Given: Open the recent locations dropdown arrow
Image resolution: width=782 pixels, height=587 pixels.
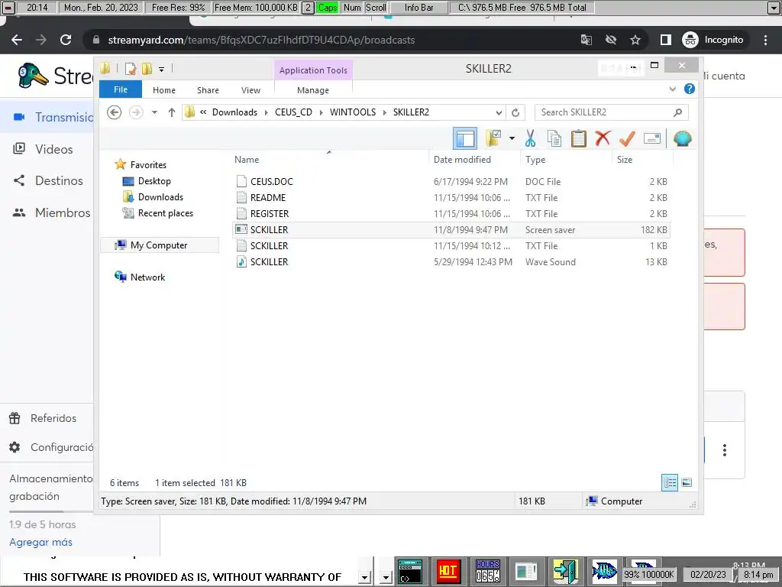Looking at the screenshot, I should (154, 112).
